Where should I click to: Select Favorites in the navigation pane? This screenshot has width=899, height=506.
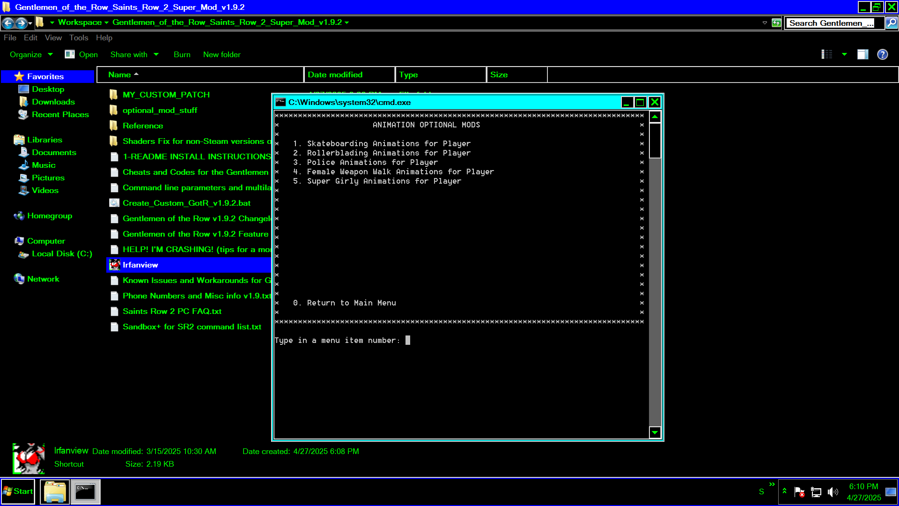point(45,76)
